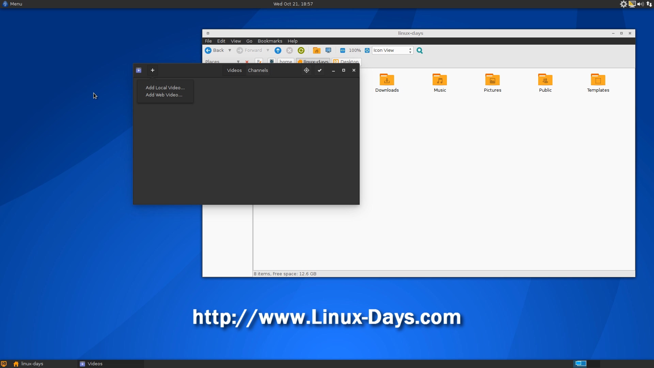
Task: Go up to parent folder
Action: [278, 50]
